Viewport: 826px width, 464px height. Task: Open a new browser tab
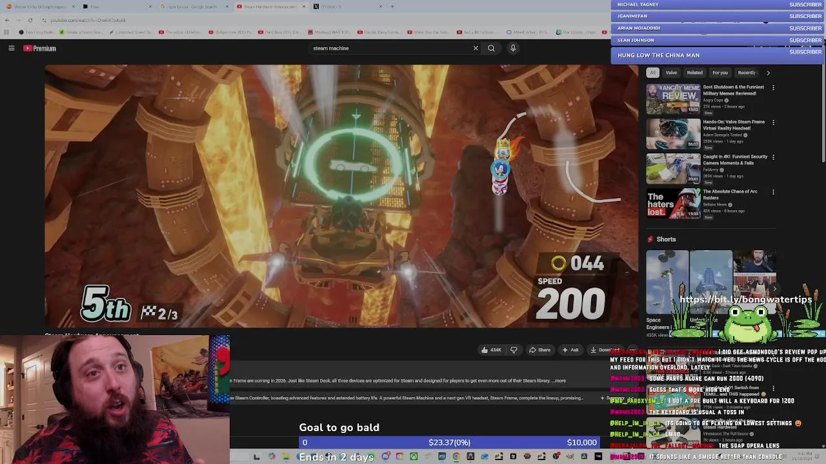pos(392,6)
